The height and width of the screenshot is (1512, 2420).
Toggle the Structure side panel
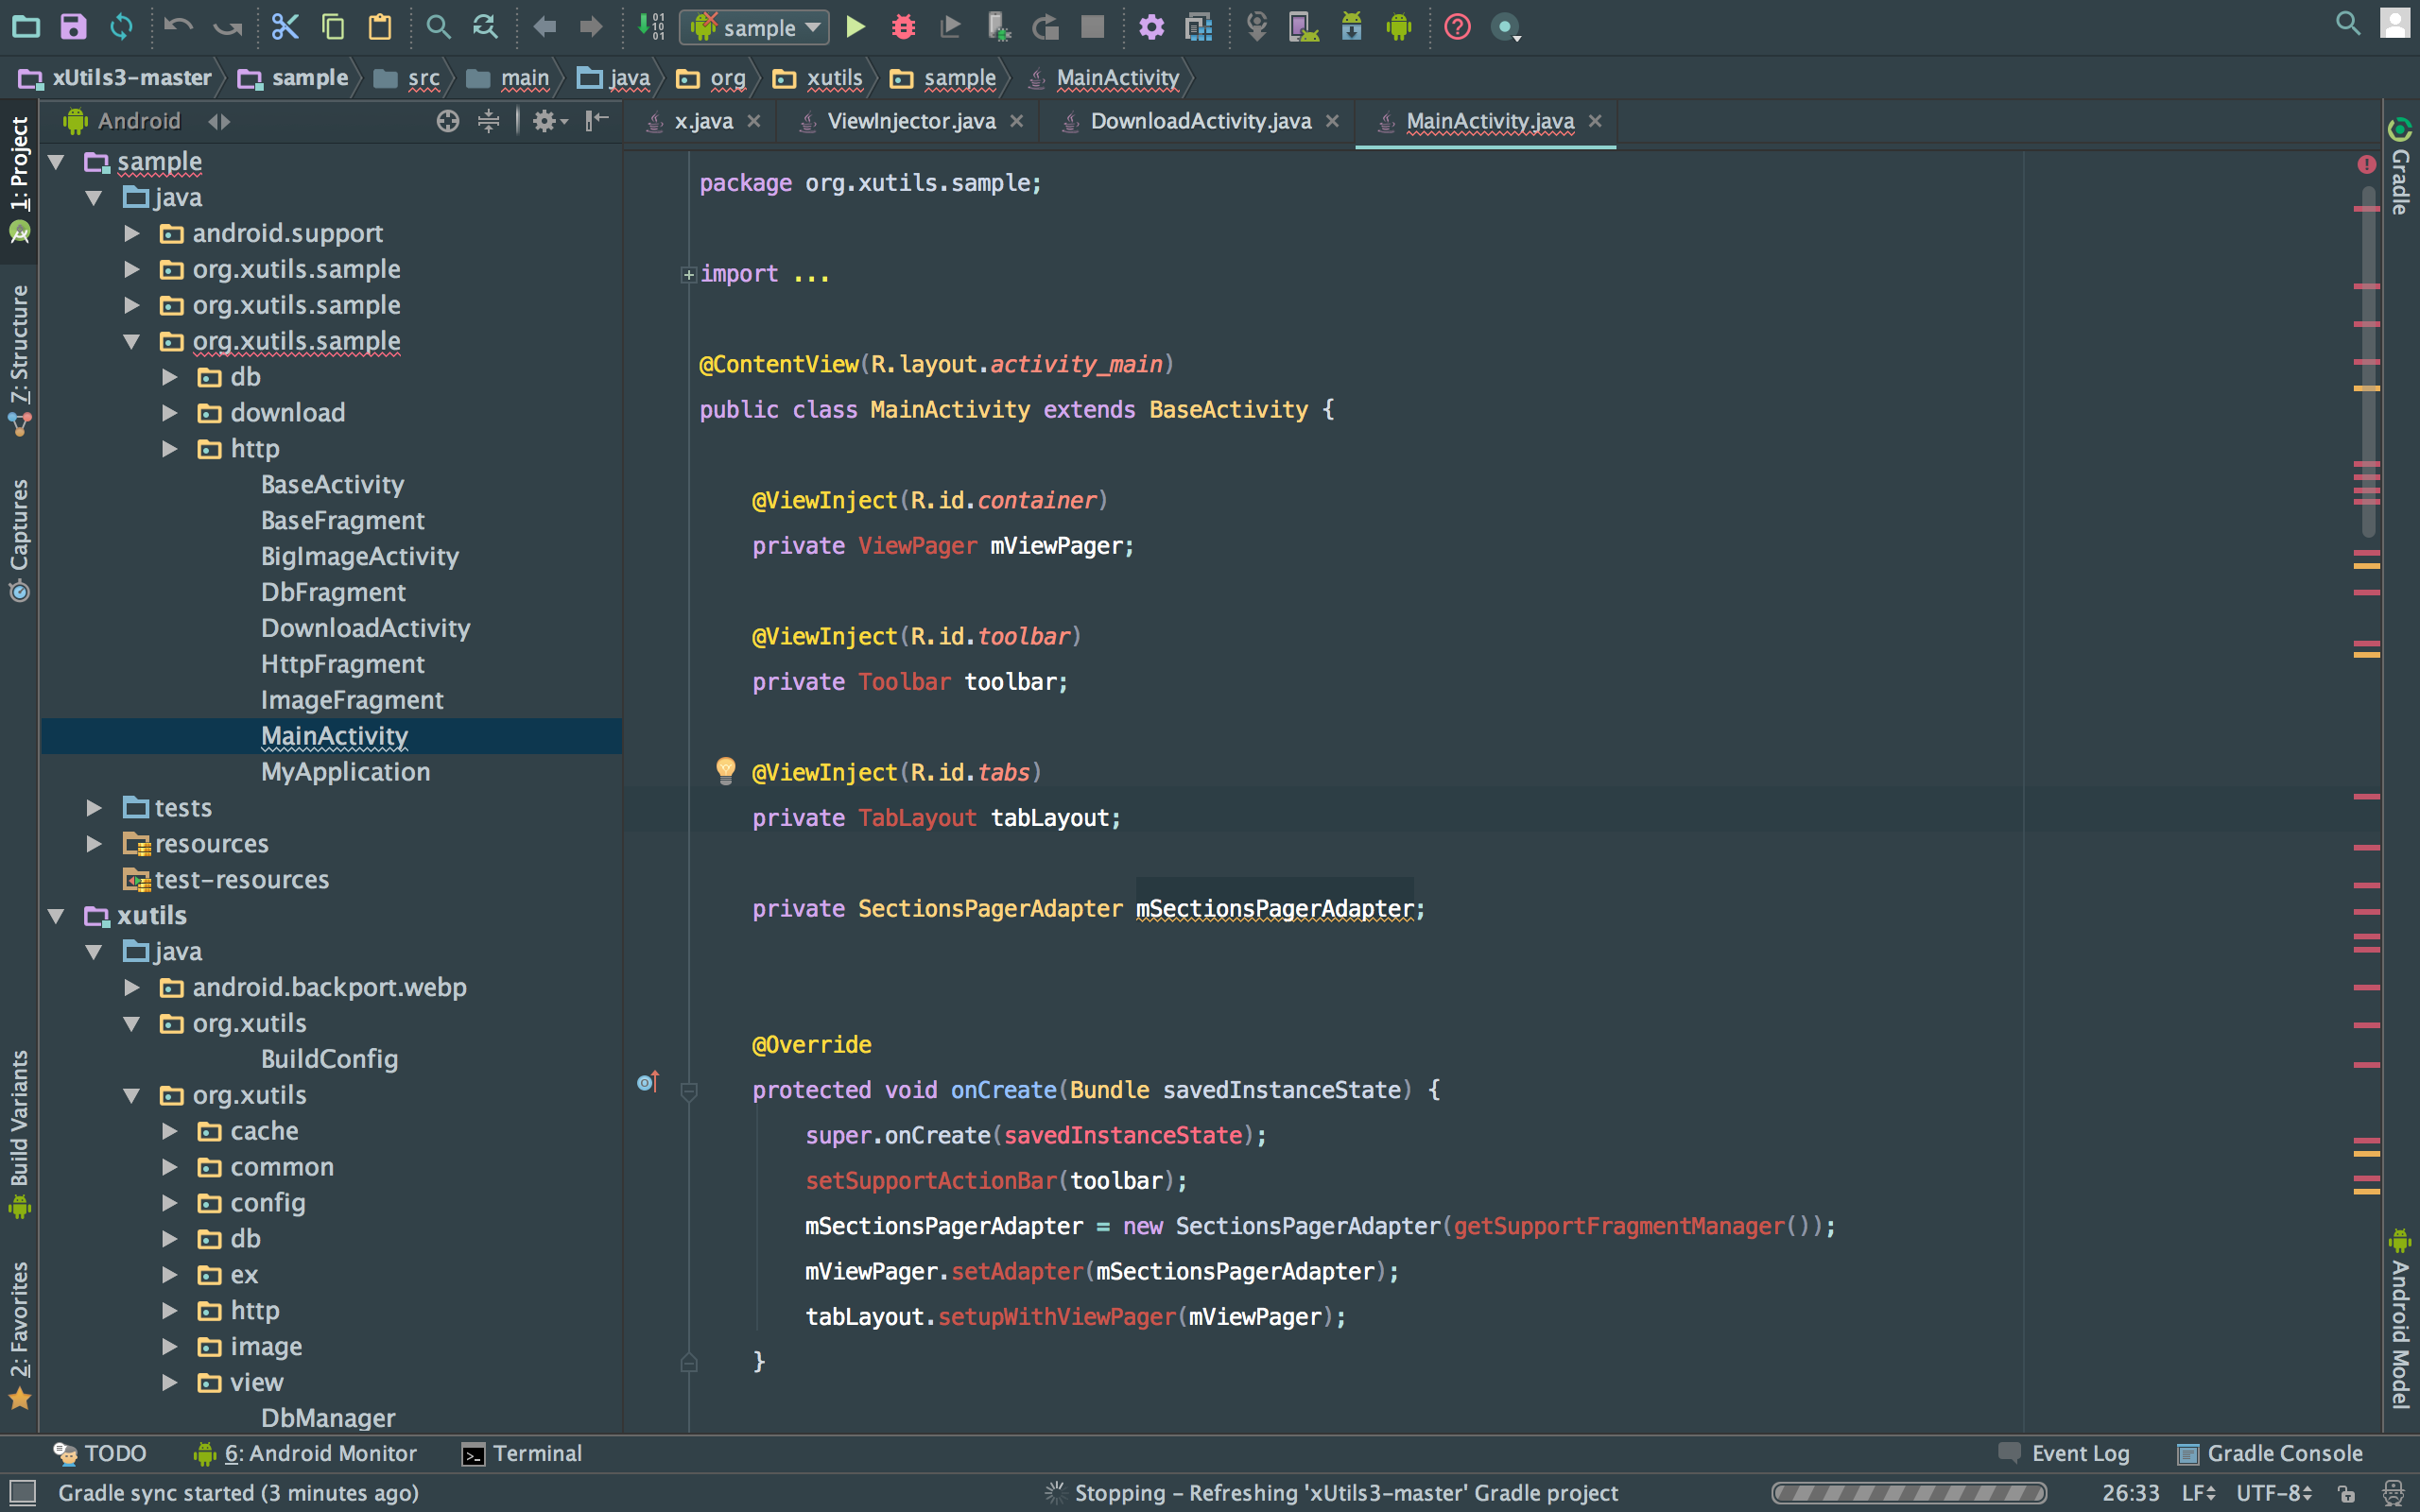19,360
